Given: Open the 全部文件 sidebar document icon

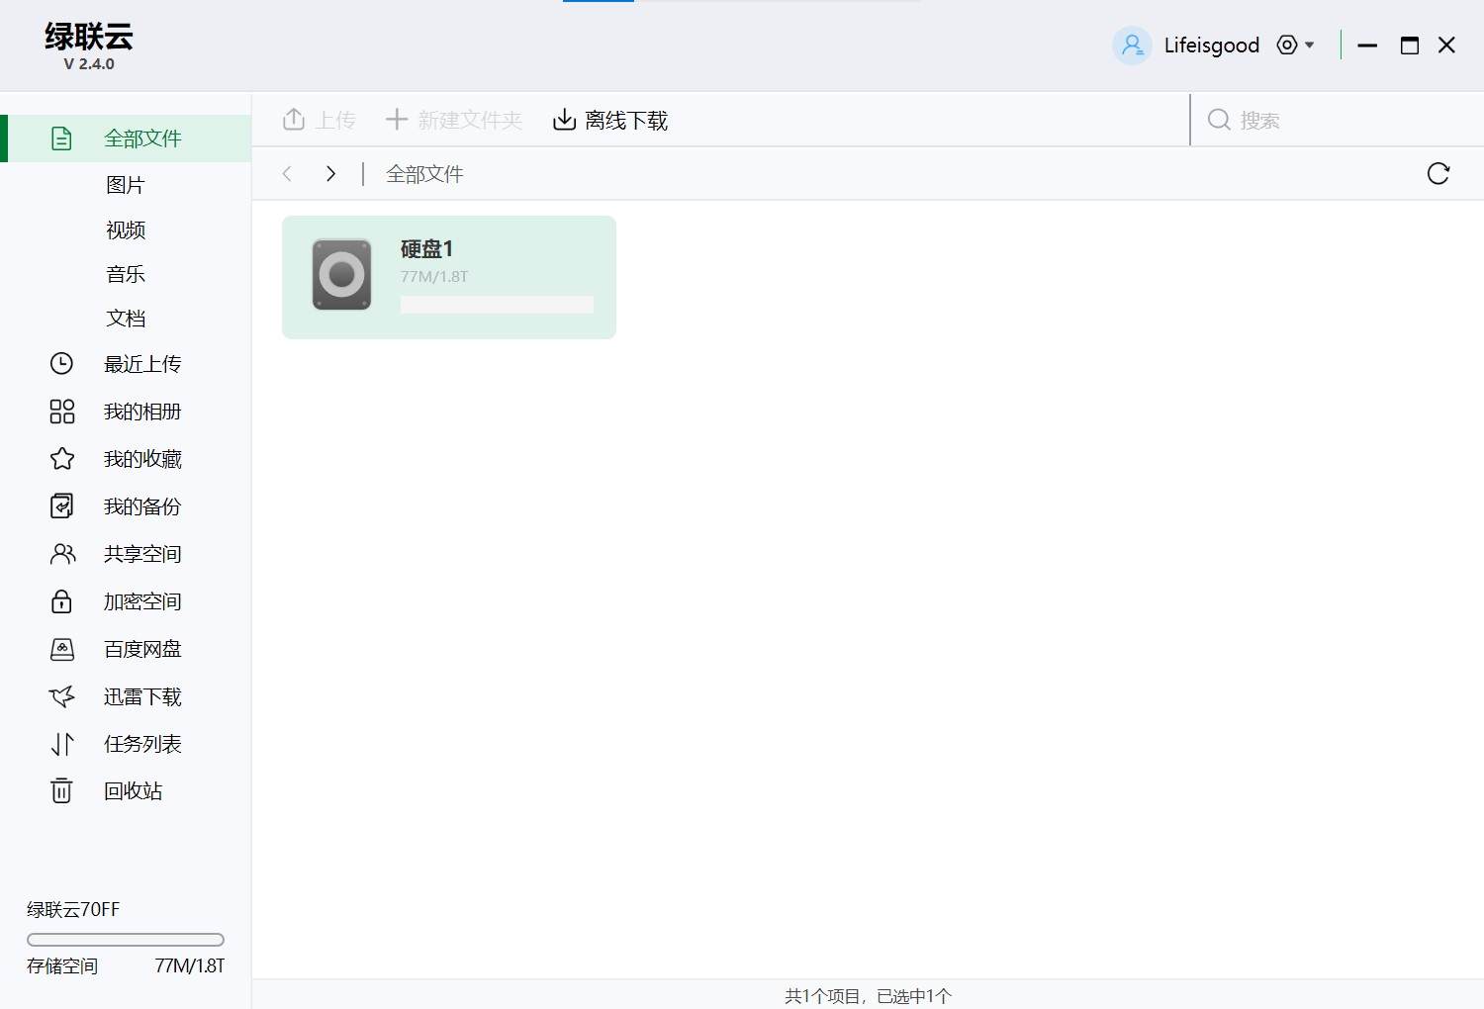Looking at the screenshot, I should 61,138.
